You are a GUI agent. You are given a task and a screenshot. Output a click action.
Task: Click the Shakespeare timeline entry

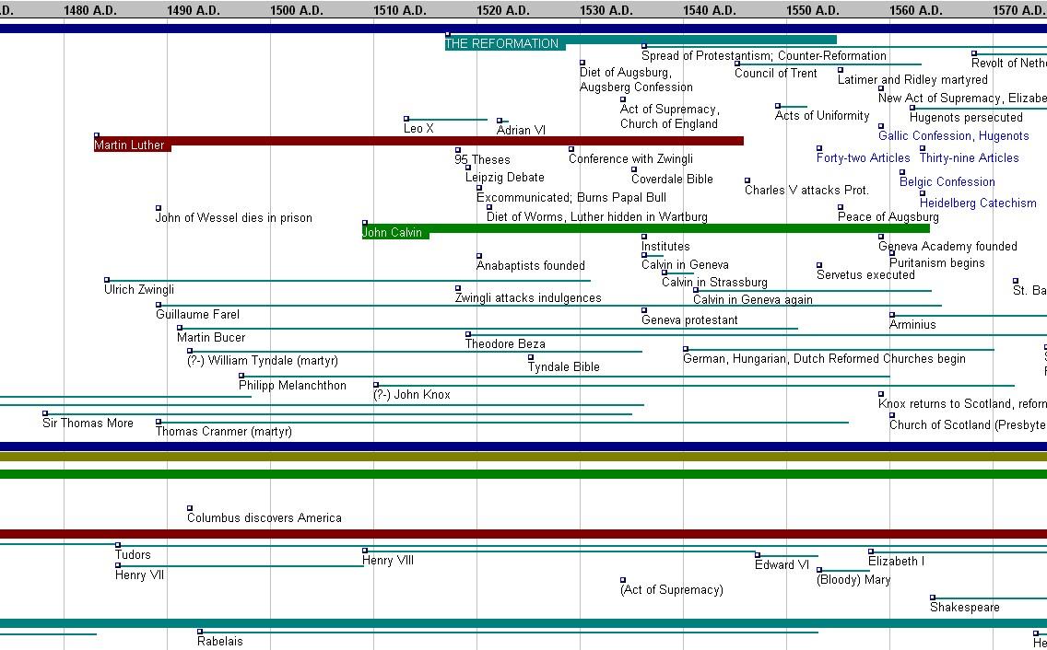965,608
